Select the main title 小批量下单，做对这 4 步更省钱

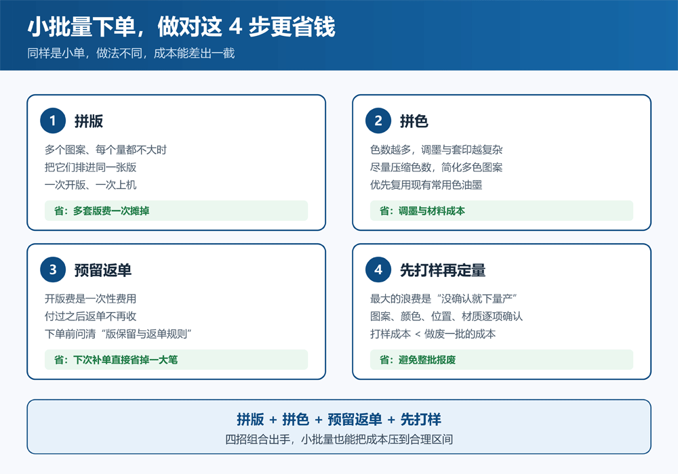pyautogui.click(x=181, y=27)
